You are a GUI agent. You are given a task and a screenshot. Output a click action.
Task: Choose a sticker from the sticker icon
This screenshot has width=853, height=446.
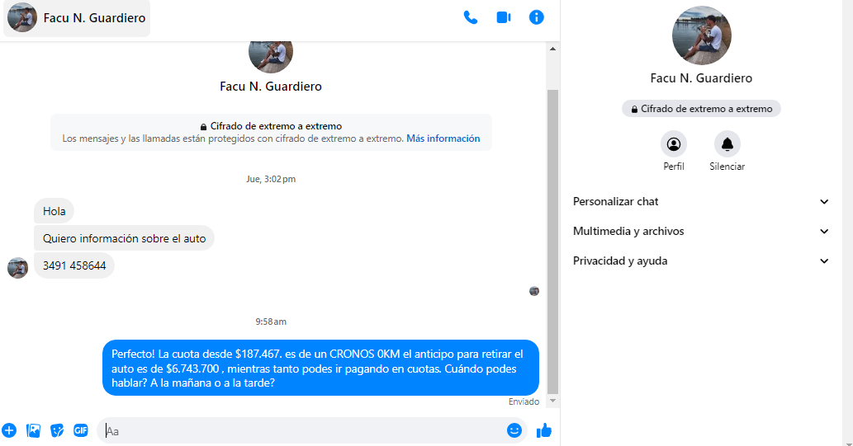(57, 430)
